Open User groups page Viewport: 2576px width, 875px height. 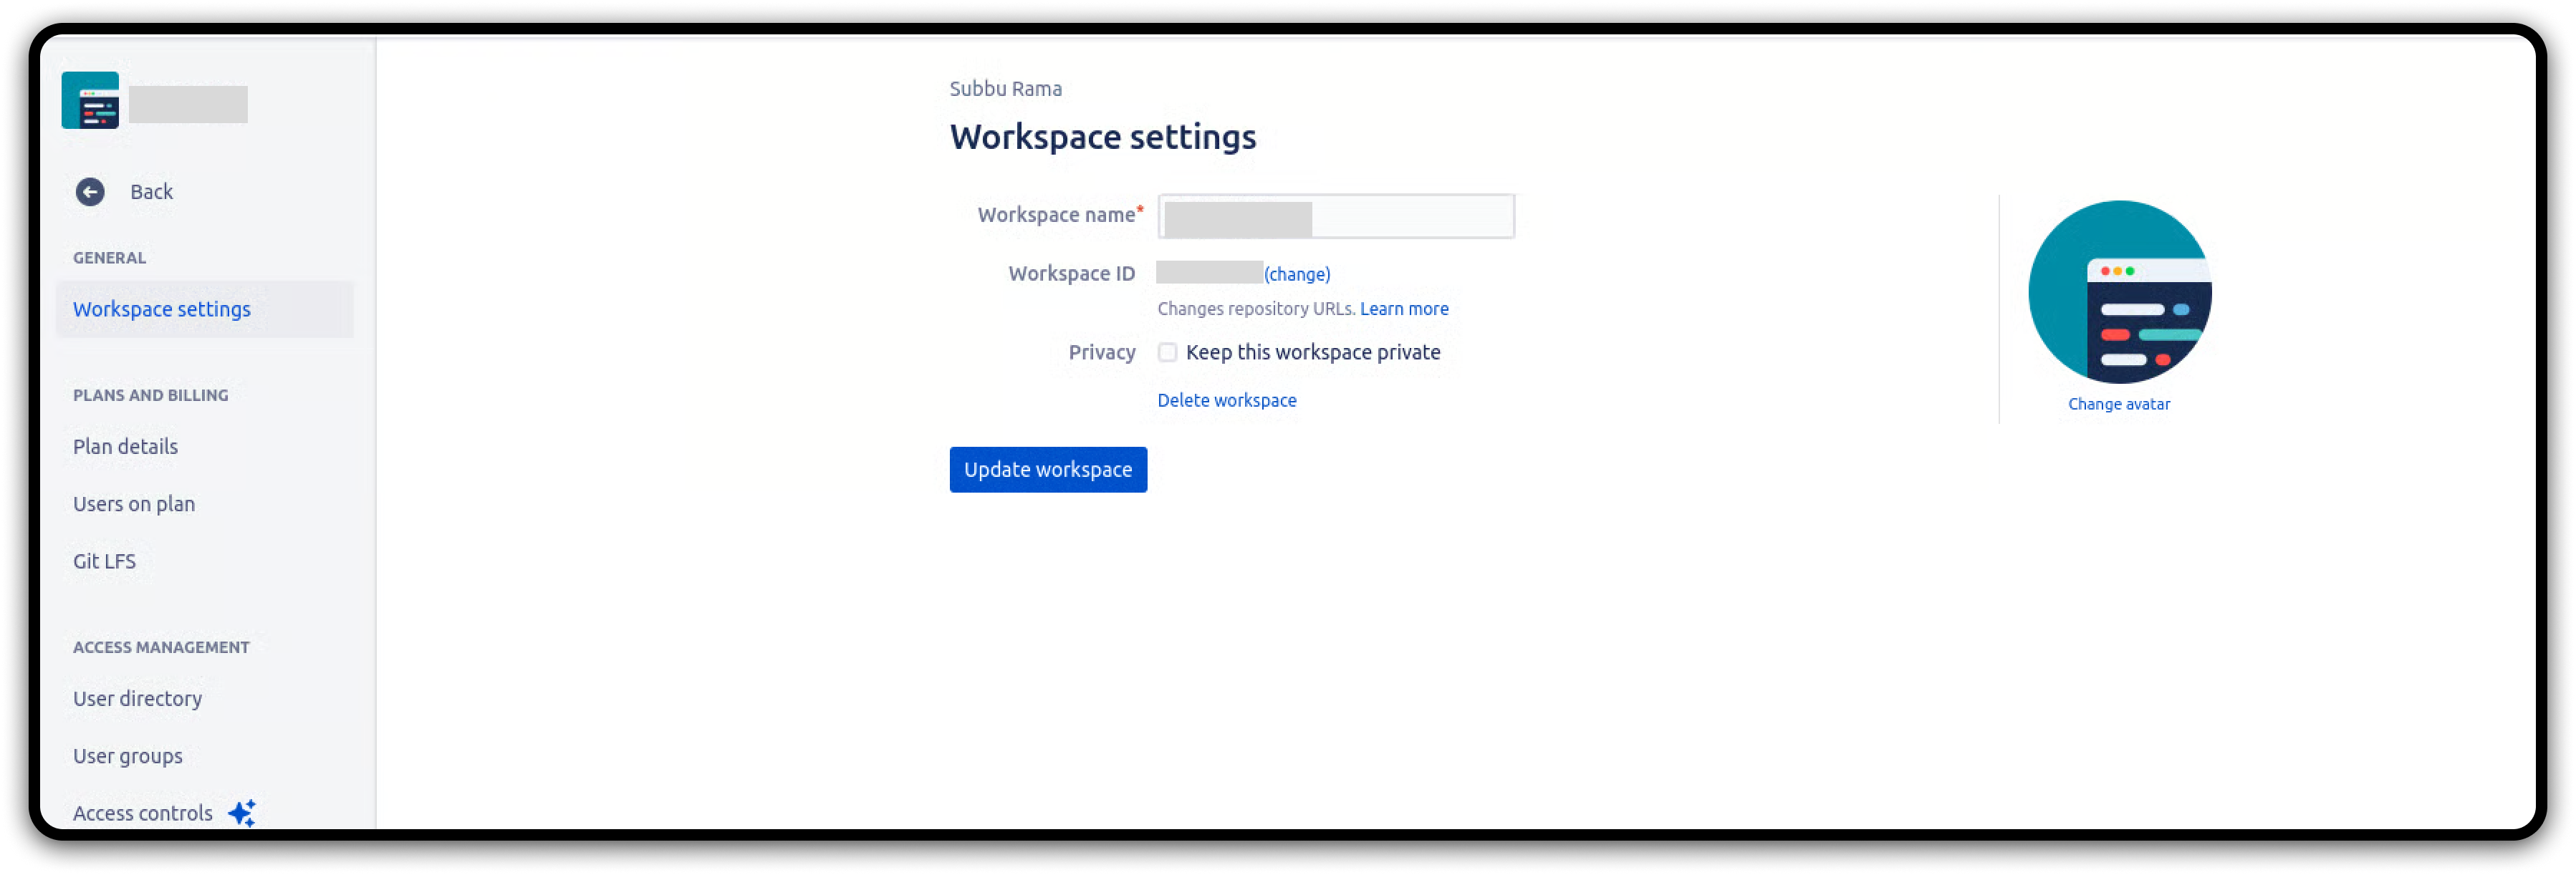click(128, 756)
